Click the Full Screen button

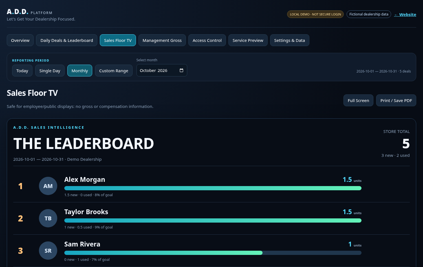(358, 100)
